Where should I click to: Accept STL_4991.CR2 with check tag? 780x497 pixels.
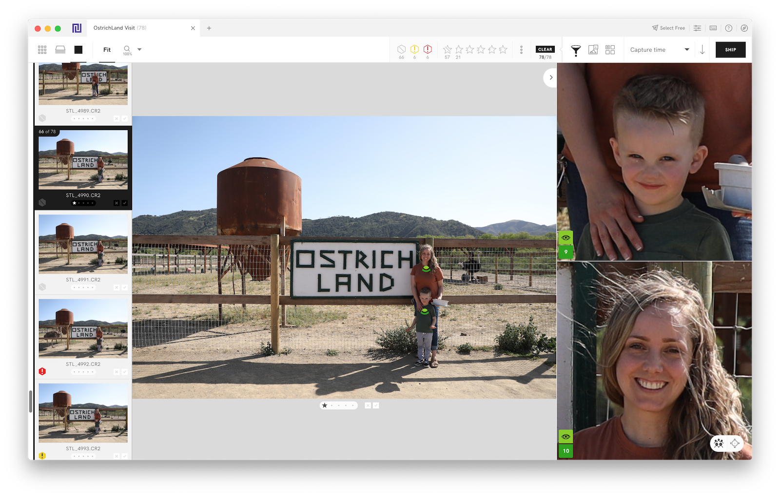pos(125,287)
